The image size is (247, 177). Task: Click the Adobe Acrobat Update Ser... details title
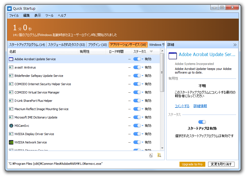click(207, 54)
